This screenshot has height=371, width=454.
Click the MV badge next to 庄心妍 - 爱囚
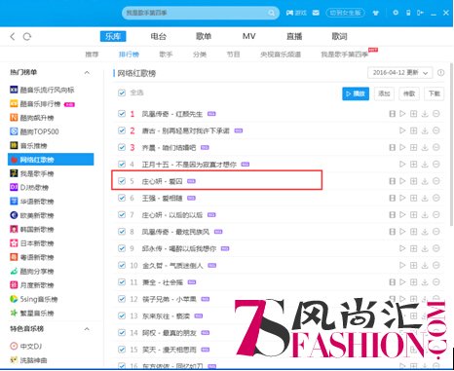[191, 181]
